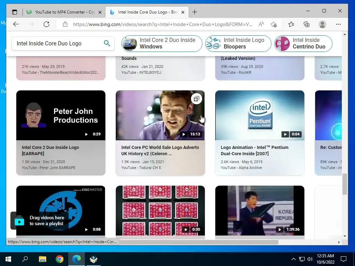Close the YouTube to MP4 Converter tab
This screenshot has height=266, width=355.
pyautogui.click(x=100, y=12)
